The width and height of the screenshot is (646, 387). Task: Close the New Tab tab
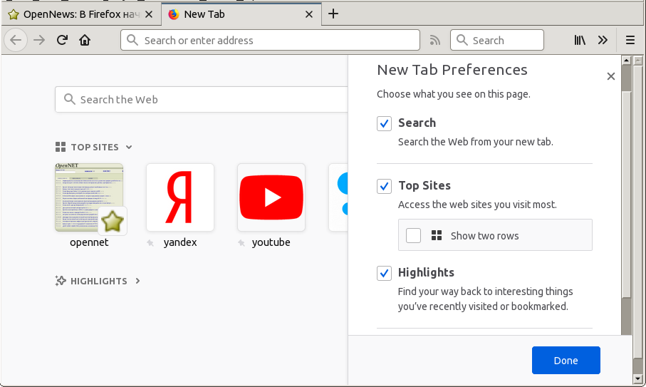pyautogui.click(x=309, y=14)
